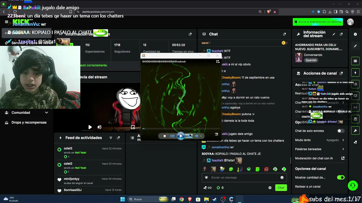Open chat settings gear icon
Viewport: 362px width, 203px height.
270,188
